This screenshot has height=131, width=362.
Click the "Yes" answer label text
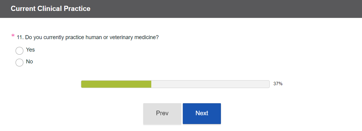(x=30, y=50)
